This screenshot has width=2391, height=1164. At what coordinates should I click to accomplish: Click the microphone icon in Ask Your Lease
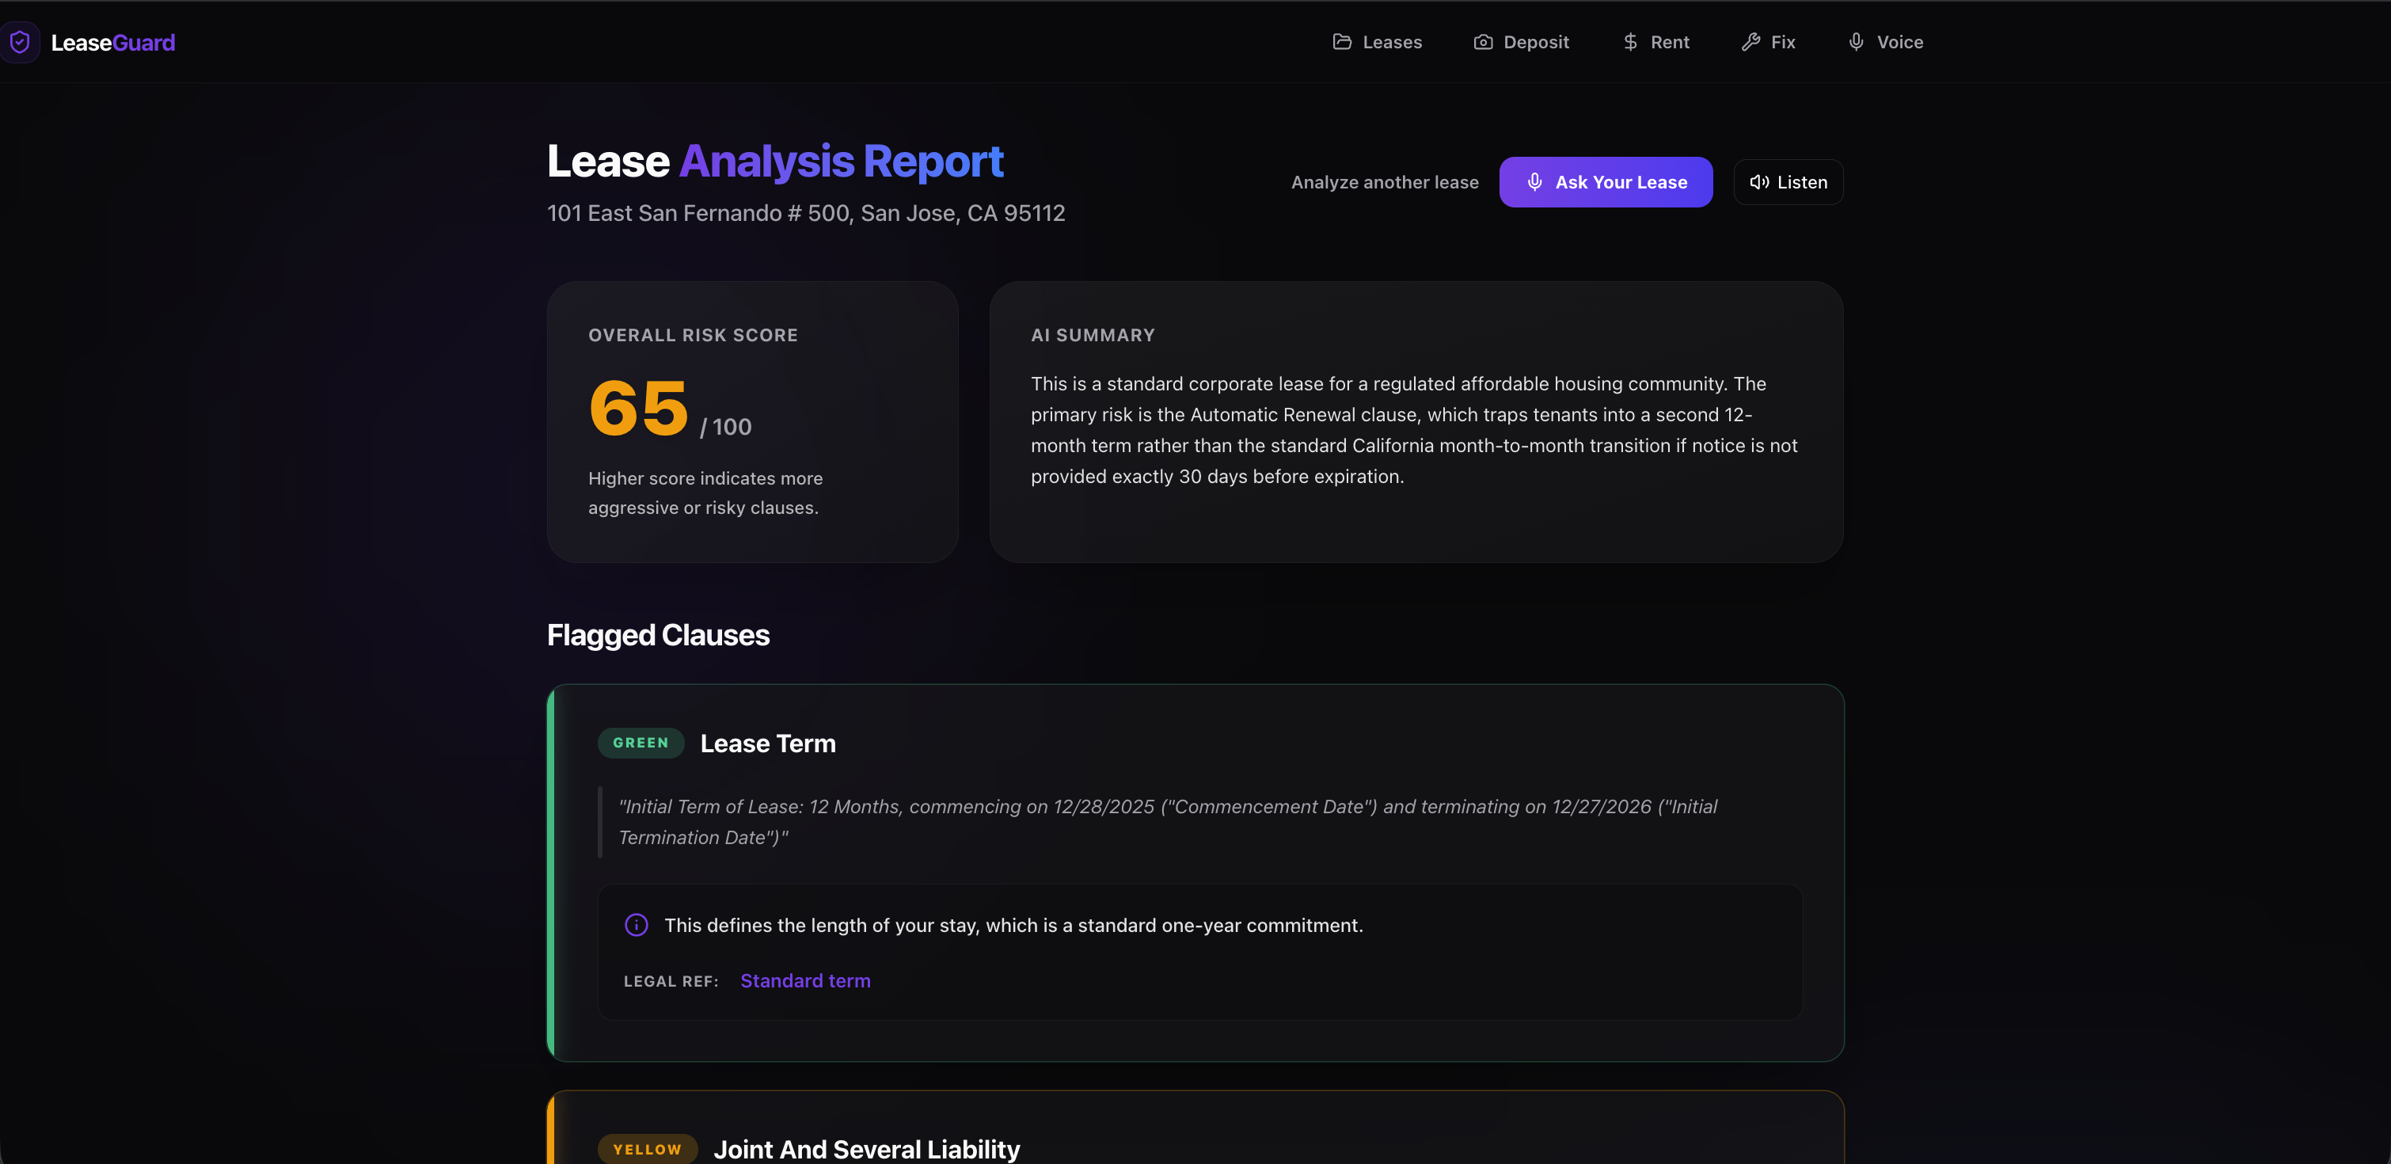pos(1534,182)
